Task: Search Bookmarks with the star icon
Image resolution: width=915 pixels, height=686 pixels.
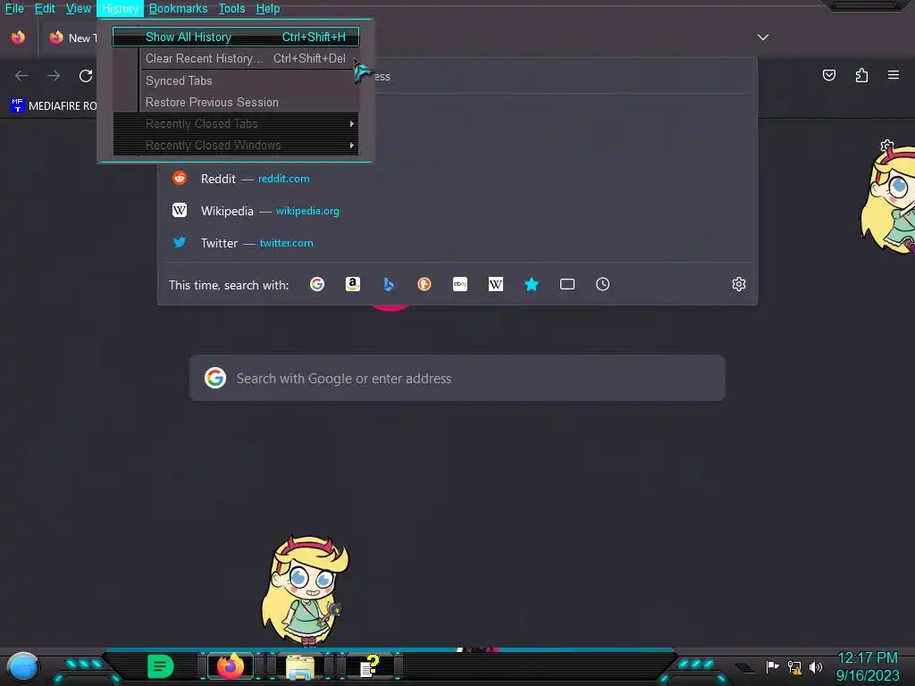Action: click(531, 284)
